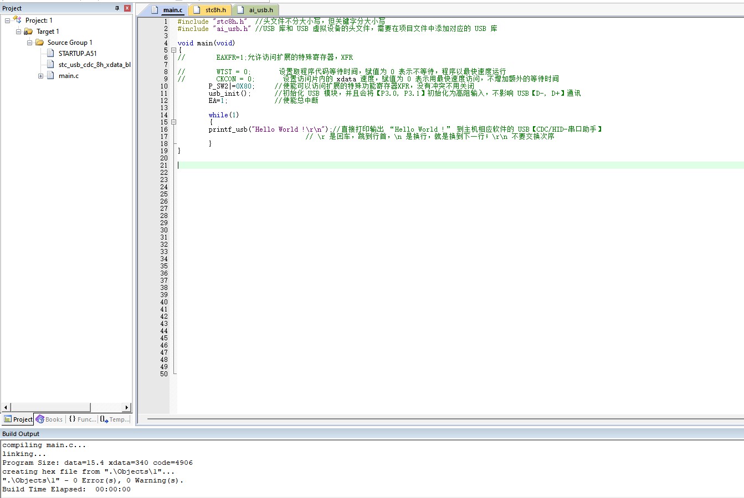Select main.c in the project tree
The height and width of the screenshot is (498, 744).
click(69, 76)
